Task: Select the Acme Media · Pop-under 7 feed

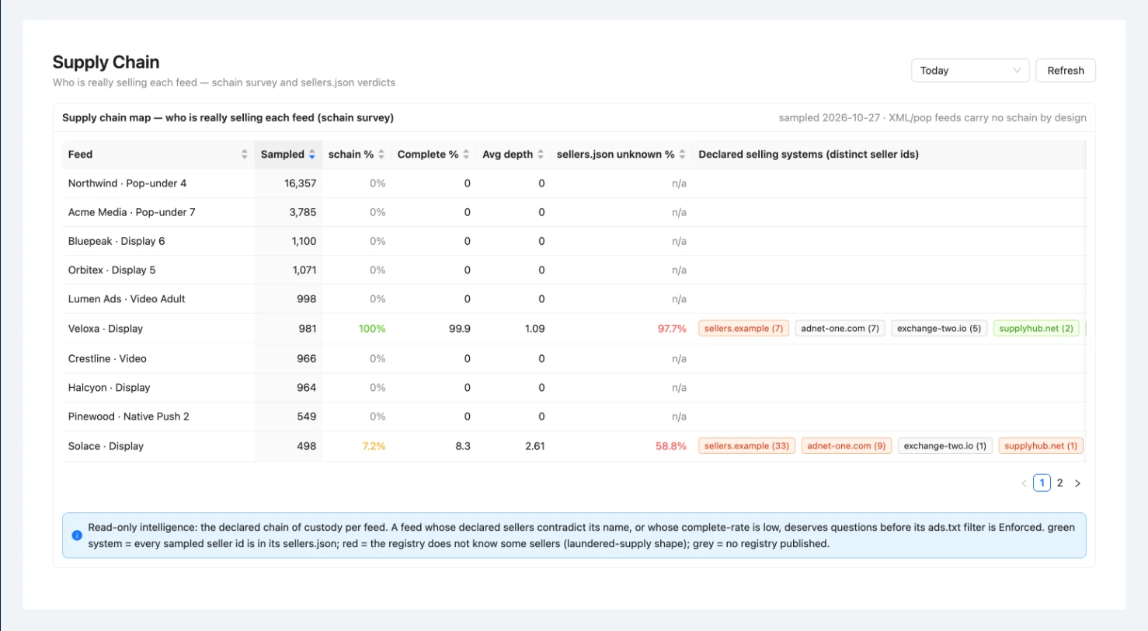Action: click(132, 212)
